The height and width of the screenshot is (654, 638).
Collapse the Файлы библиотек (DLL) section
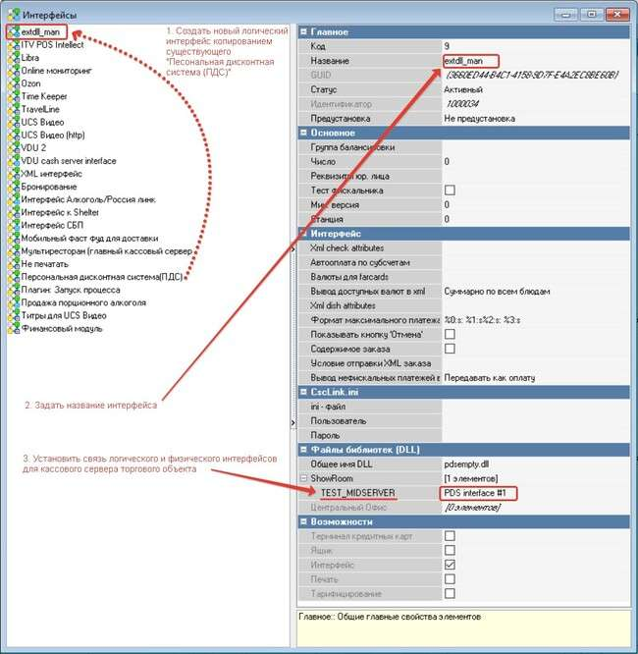pyautogui.click(x=302, y=449)
